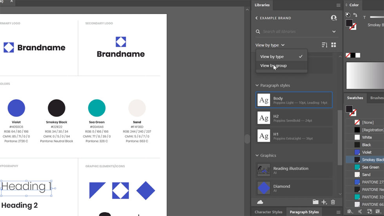Screen dimensions: 384x216
Task: Click the stroke box in Swatches panel
Action: 353,113
